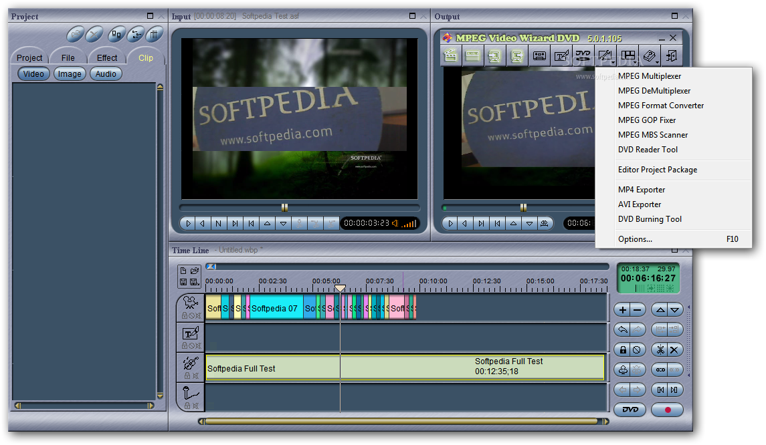Toggle disable icon on the video track header
The width and height of the screenshot is (766, 445).
point(191,315)
